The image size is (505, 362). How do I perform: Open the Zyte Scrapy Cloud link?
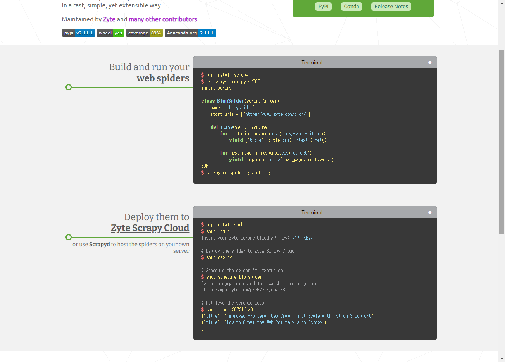[x=150, y=228]
